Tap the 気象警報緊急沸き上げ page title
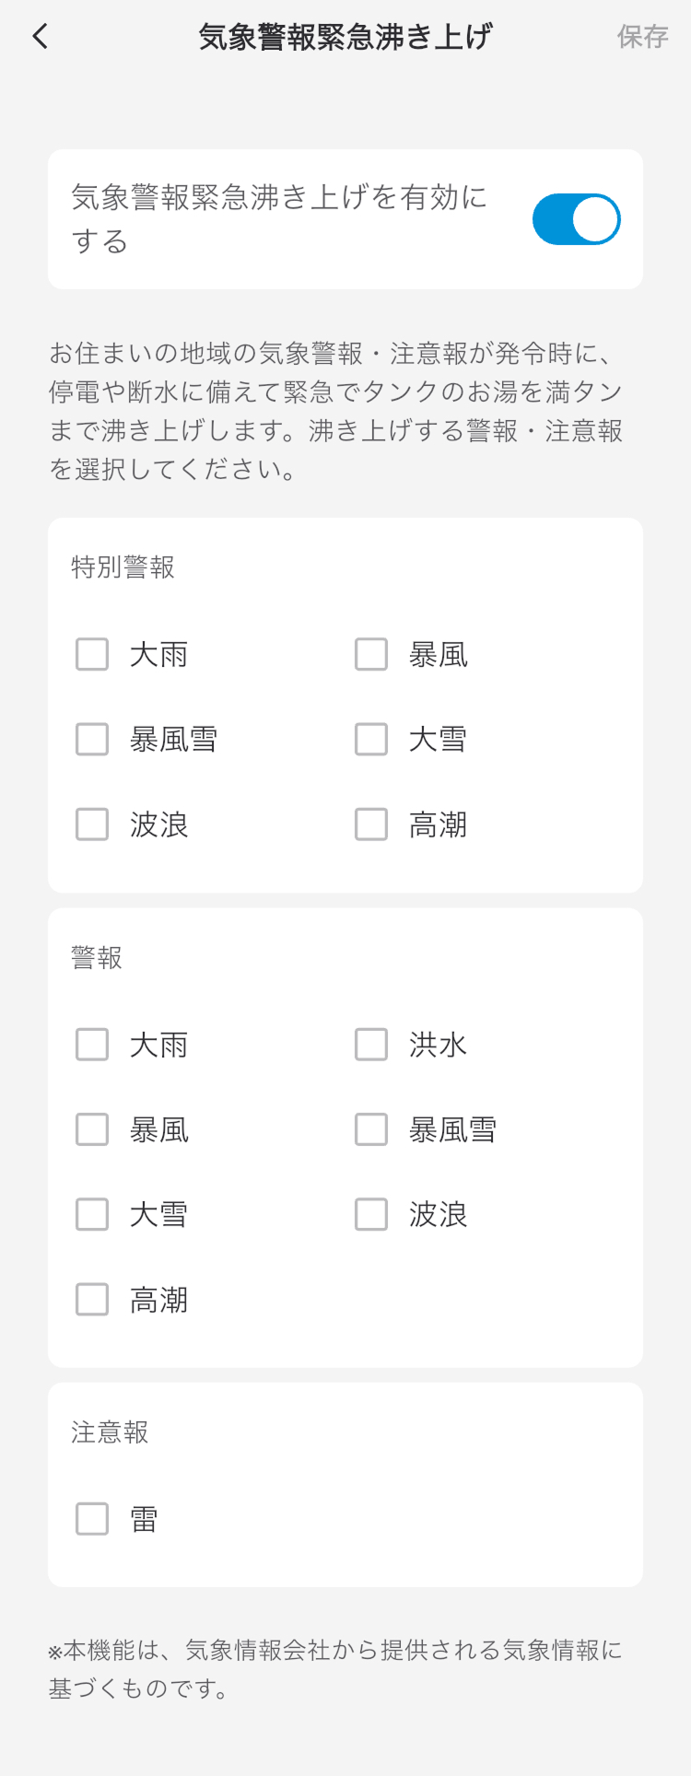 pyautogui.click(x=345, y=37)
